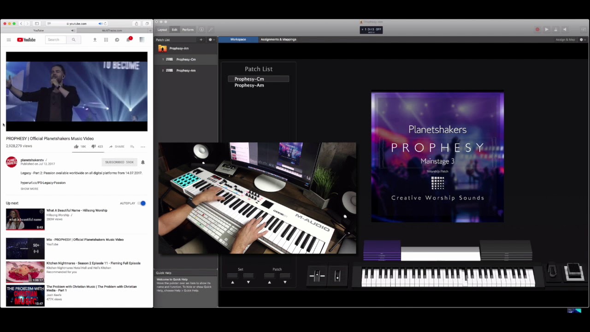Click the MainStage mixer icon
Viewport: 590px width, 332px height.
click(584, 30)
